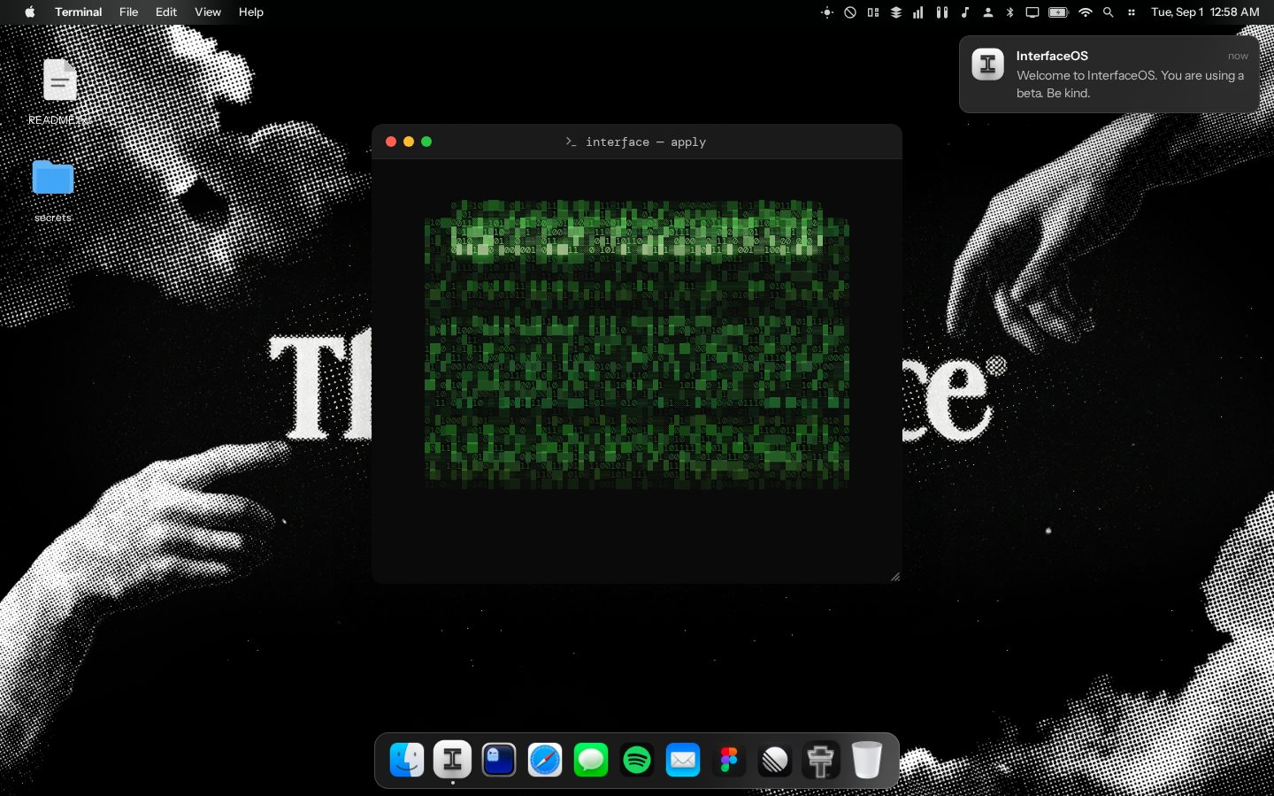This screenshot has width=1274, height=796.
Task: Open Messages from the dock
Action: coord(591,760)
